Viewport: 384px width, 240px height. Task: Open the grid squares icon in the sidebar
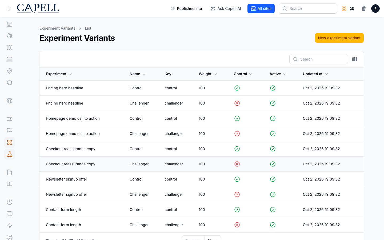pyautogui.click(x=10, y=142)
